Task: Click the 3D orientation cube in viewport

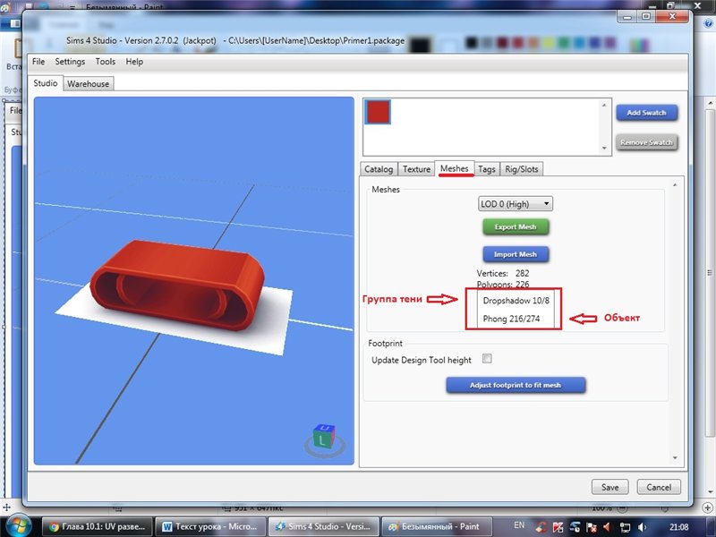Action: (322, 437)
